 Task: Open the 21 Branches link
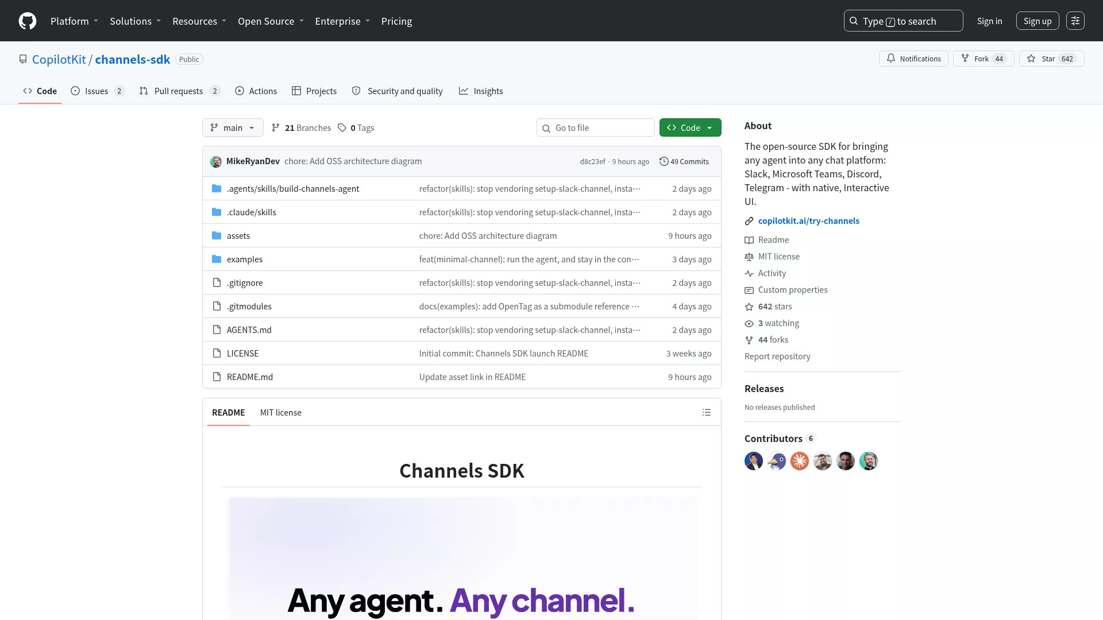[x=301, y=128]
